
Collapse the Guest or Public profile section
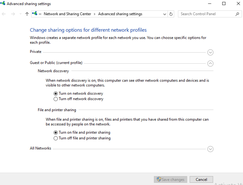(x=210, y=63)
